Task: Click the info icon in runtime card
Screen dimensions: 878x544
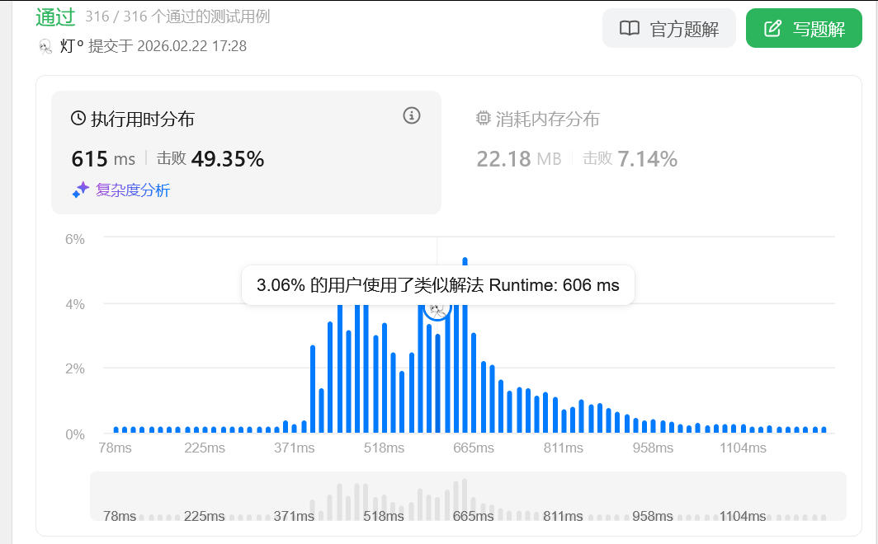Action: click(x=412, y=116)
